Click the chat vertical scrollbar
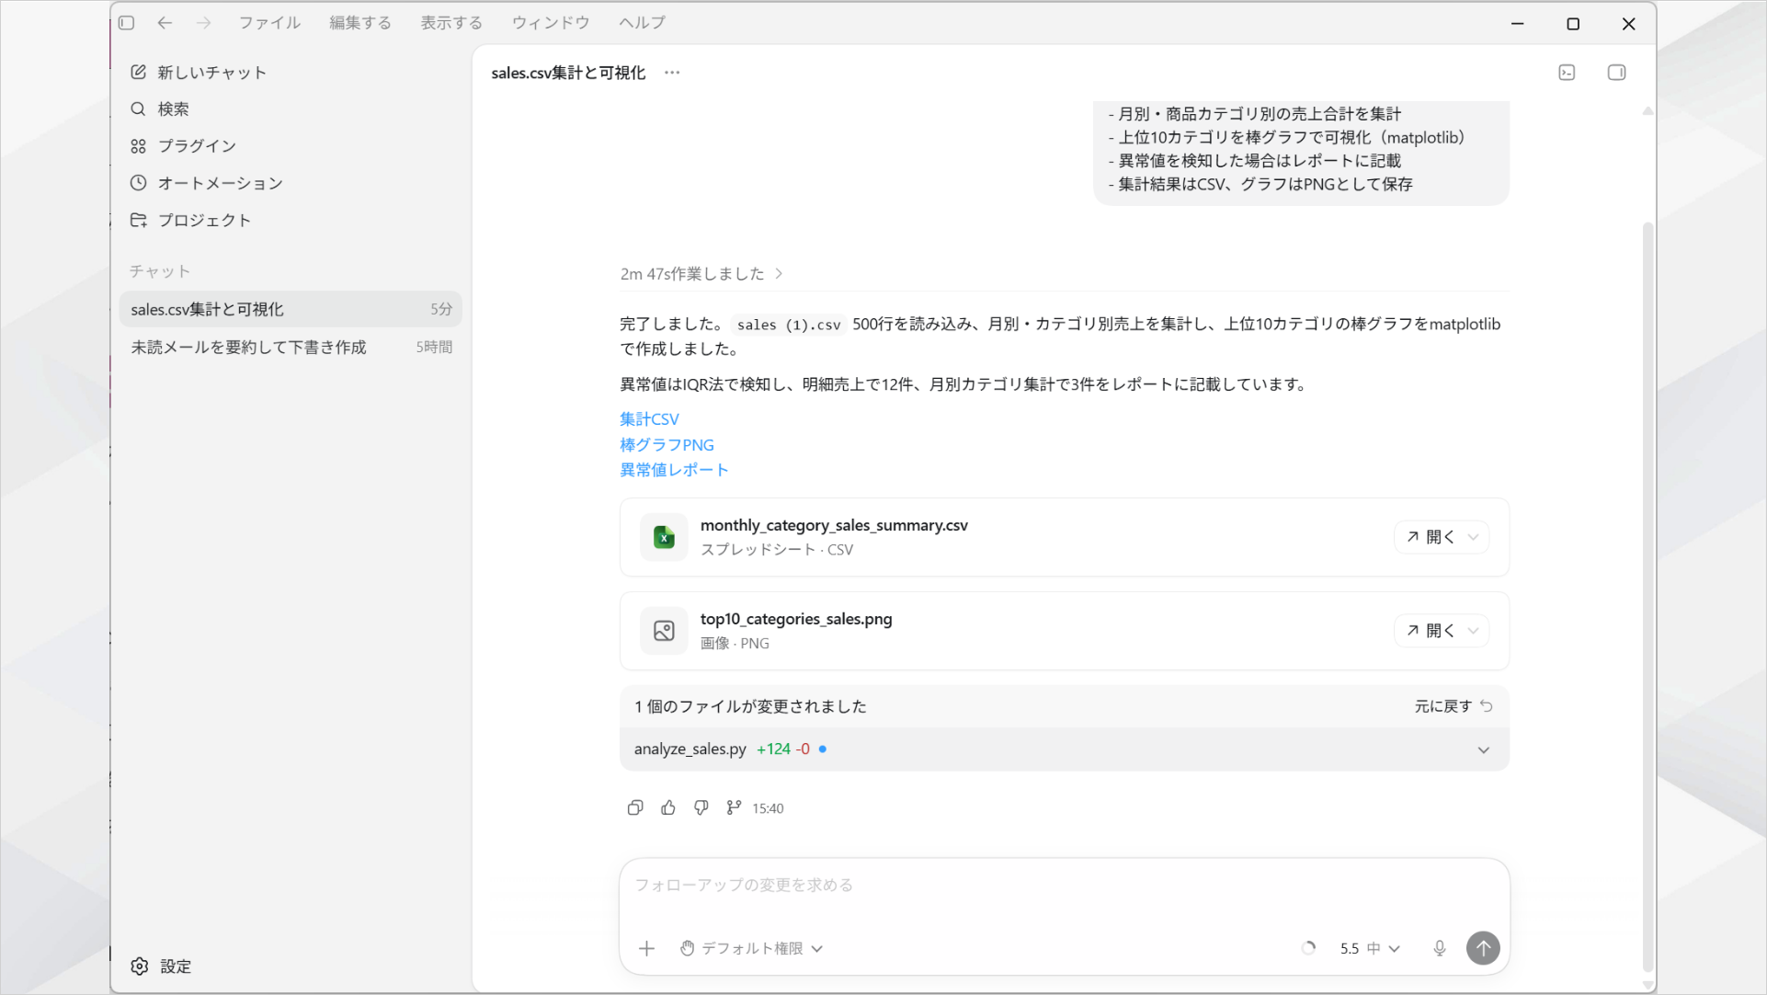This screenshot has width=1767, height=995. 1648,596
